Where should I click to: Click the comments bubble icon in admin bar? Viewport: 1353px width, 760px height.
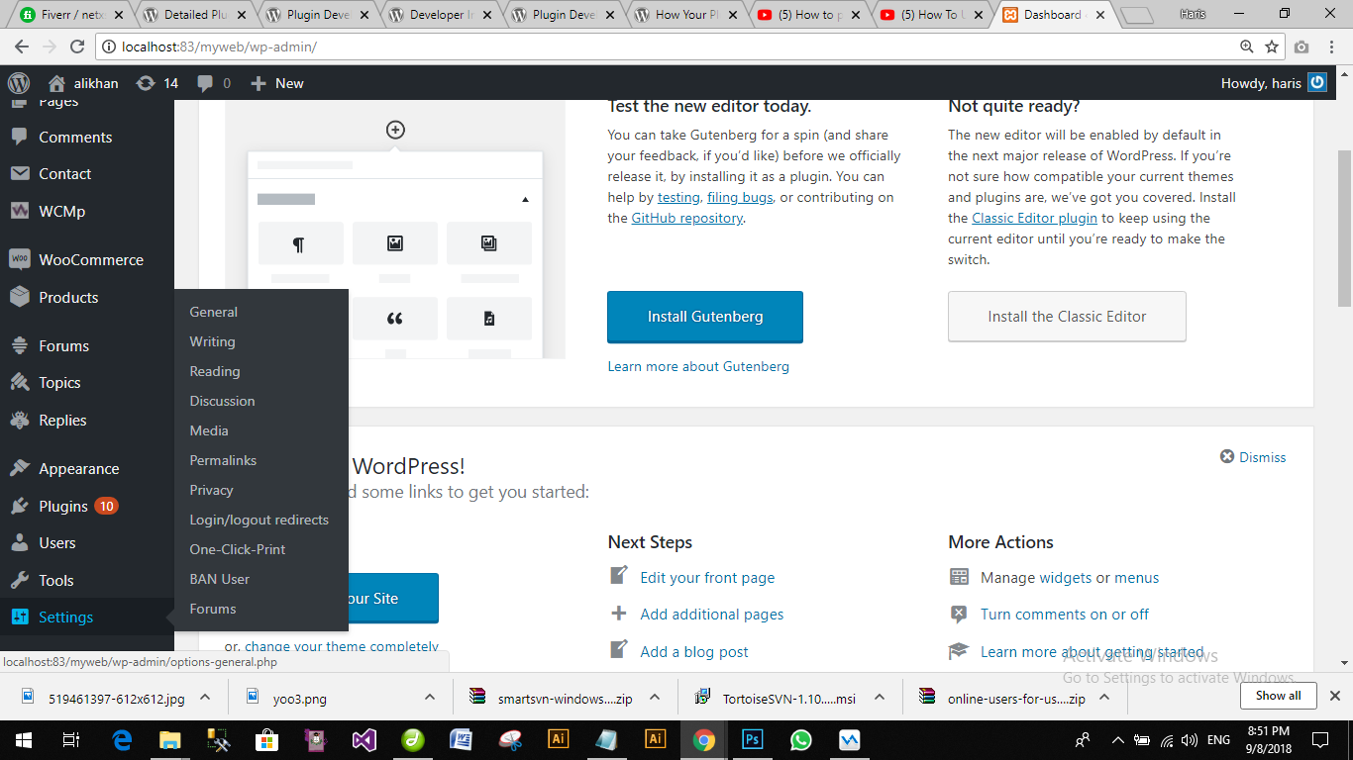coord(205,83)
